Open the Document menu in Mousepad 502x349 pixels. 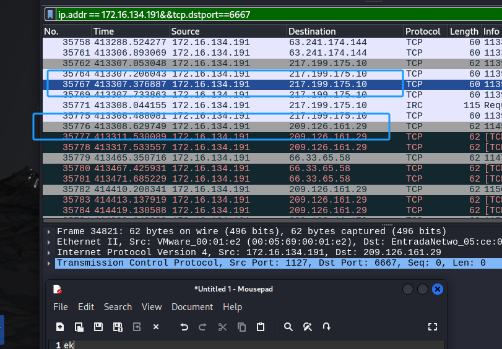pos(192,307)
